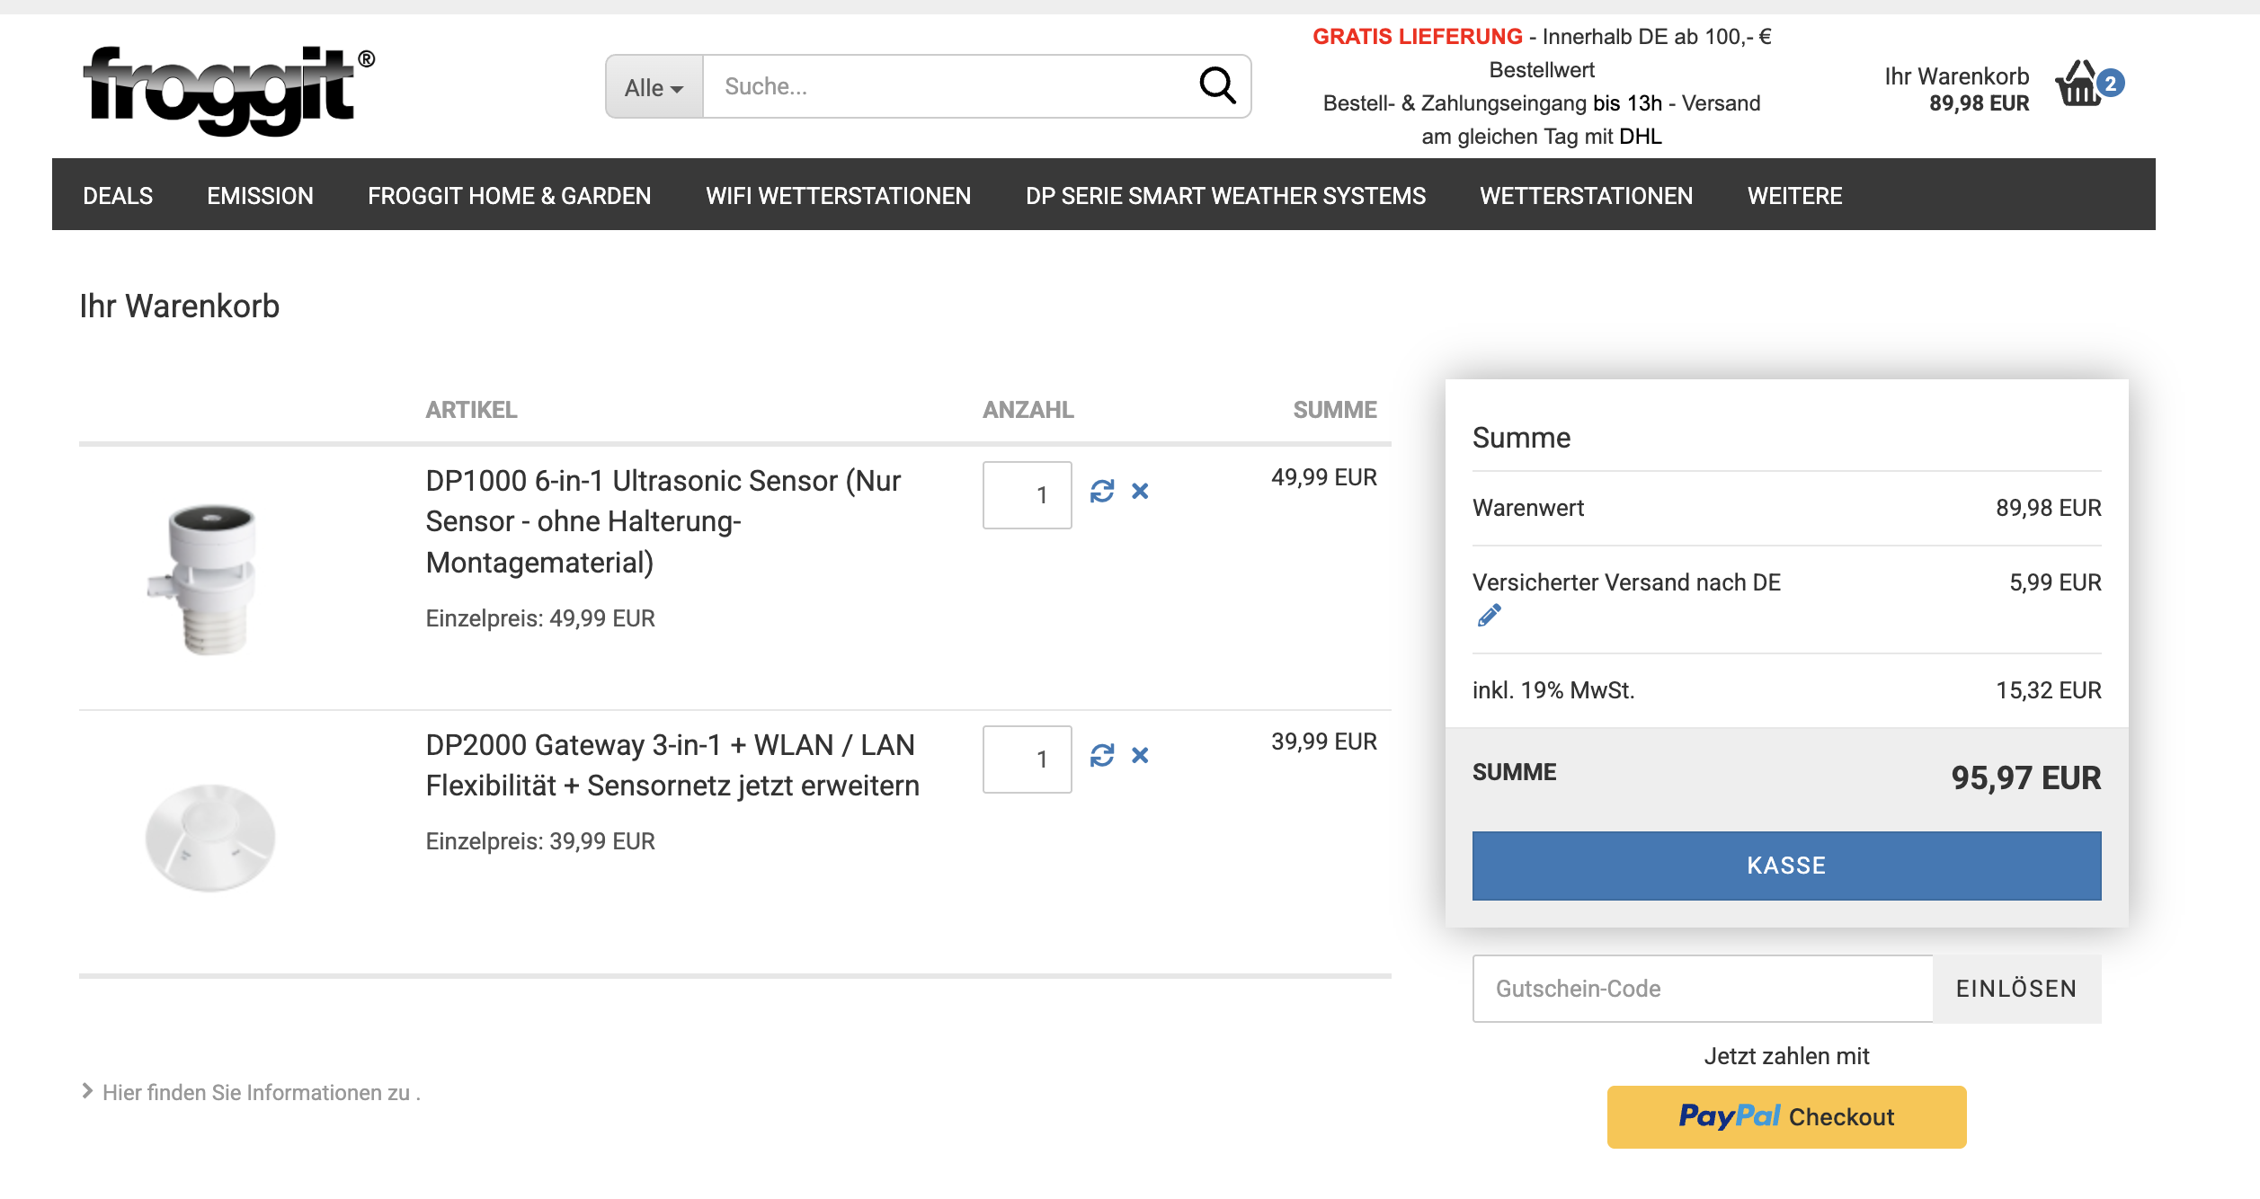Open the DEALS menu

tap(118, 195)
